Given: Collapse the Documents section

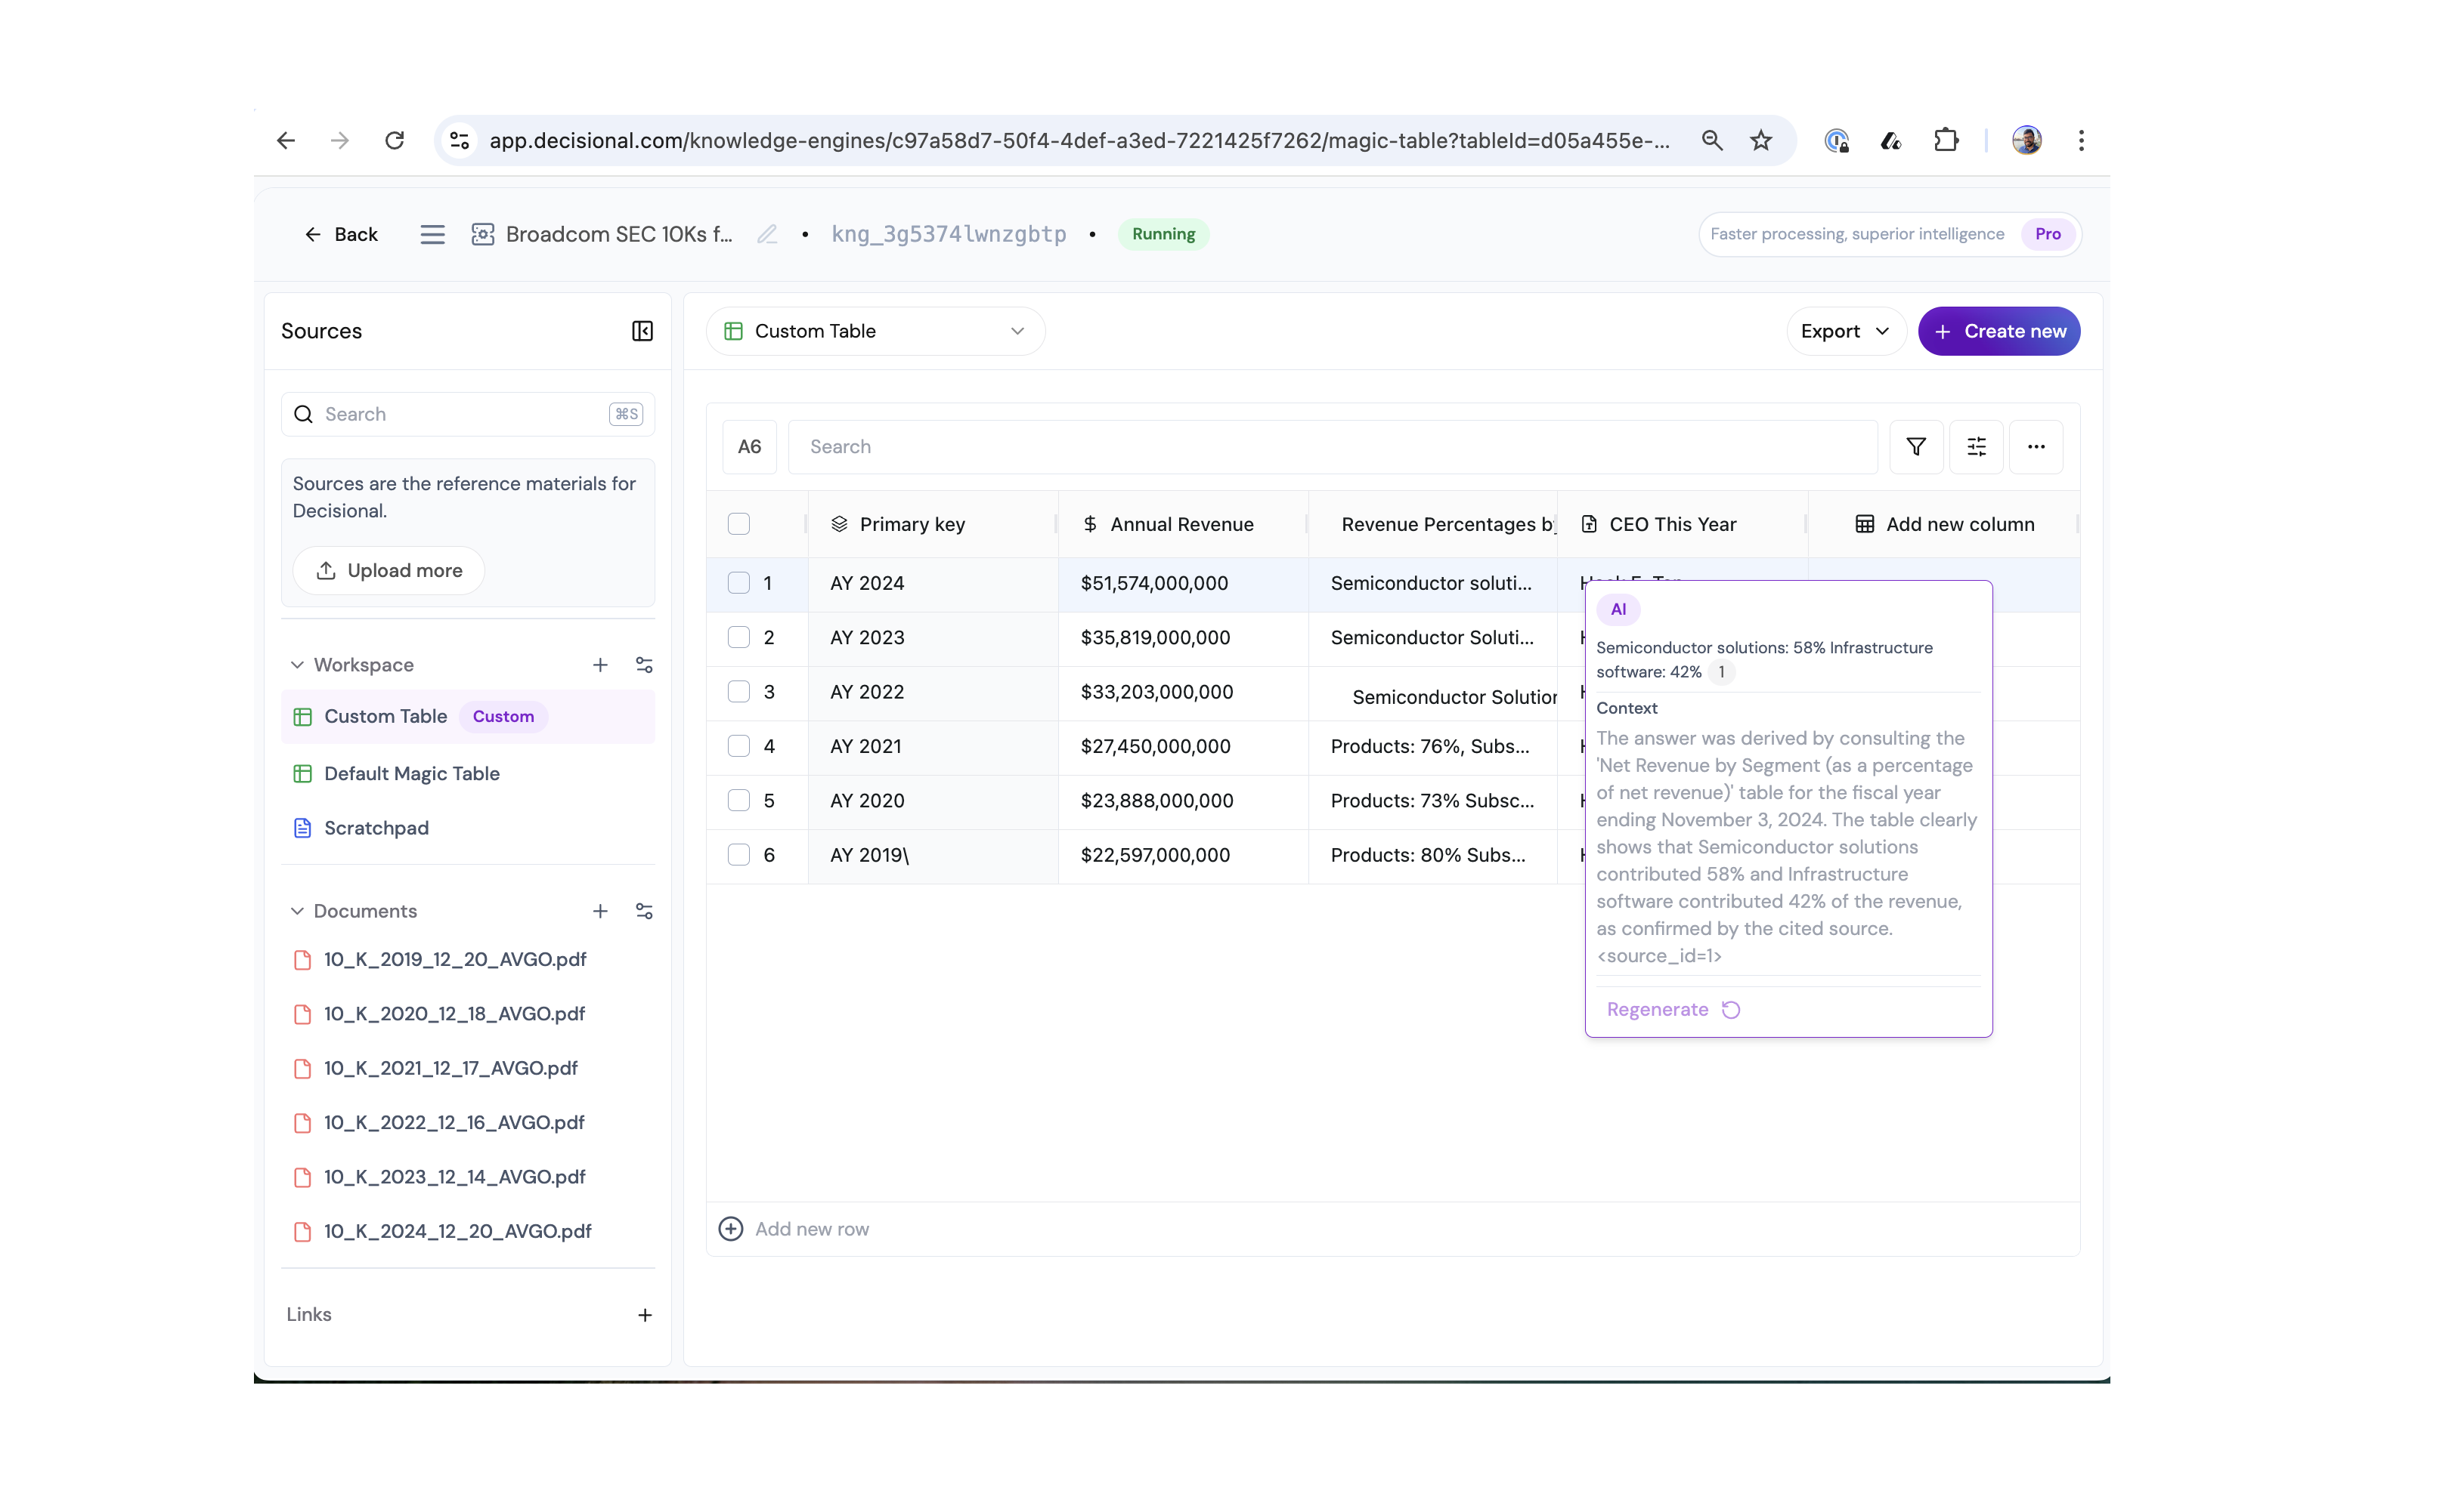Looking at the screenshot, I should click(297, 911).
